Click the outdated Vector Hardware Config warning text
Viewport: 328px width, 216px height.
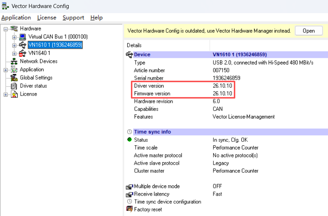pyautogui.click(x=209, y=31)
